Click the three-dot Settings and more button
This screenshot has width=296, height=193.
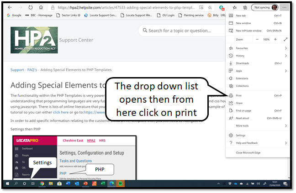click(284, 8)
